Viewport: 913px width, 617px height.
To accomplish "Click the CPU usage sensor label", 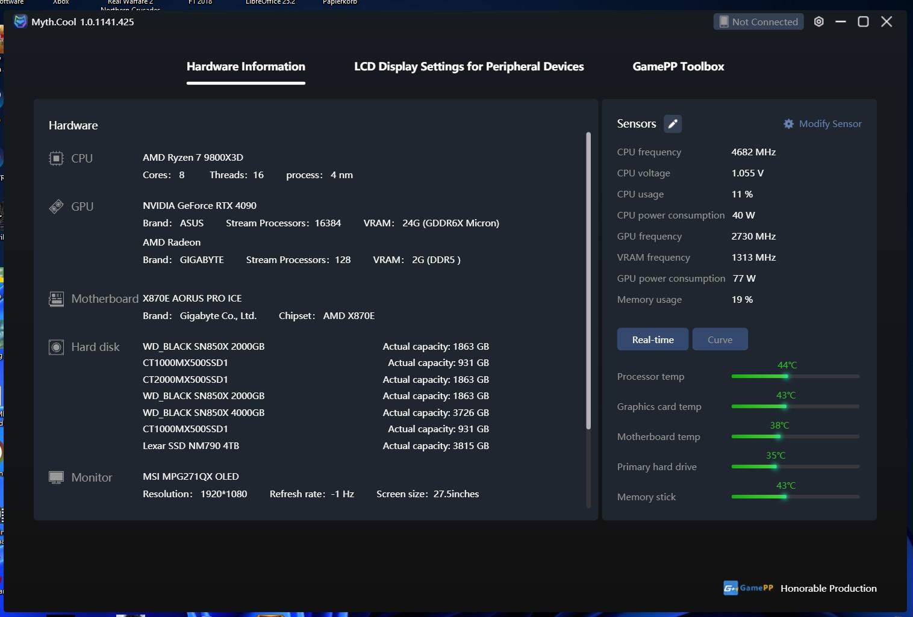I will pyautogui.click(x=640, y=194).
